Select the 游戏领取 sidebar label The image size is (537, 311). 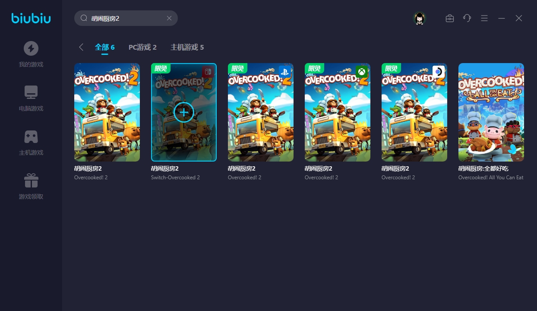click(31, 197)
